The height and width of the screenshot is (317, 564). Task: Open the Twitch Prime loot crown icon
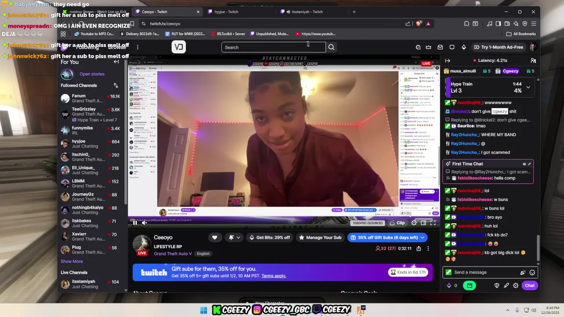point(429,47)
